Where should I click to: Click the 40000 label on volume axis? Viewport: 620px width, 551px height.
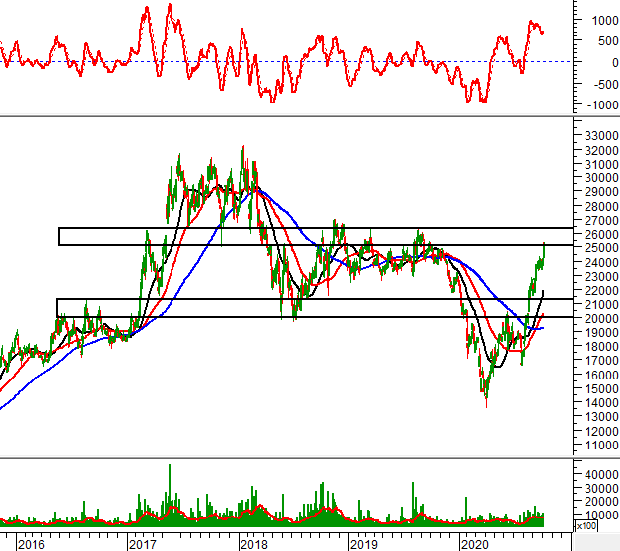click(601, 474)
